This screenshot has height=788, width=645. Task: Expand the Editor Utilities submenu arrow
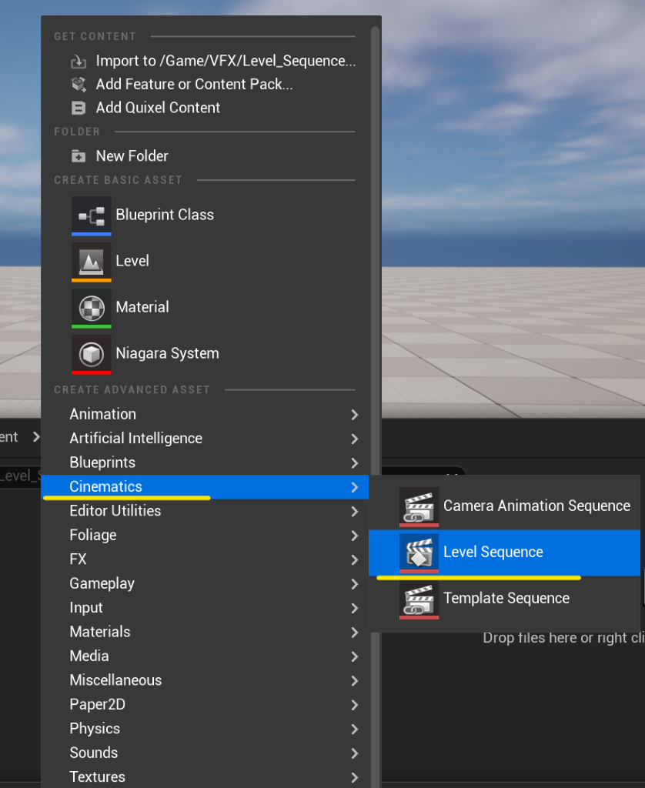[x=354, y=512]
